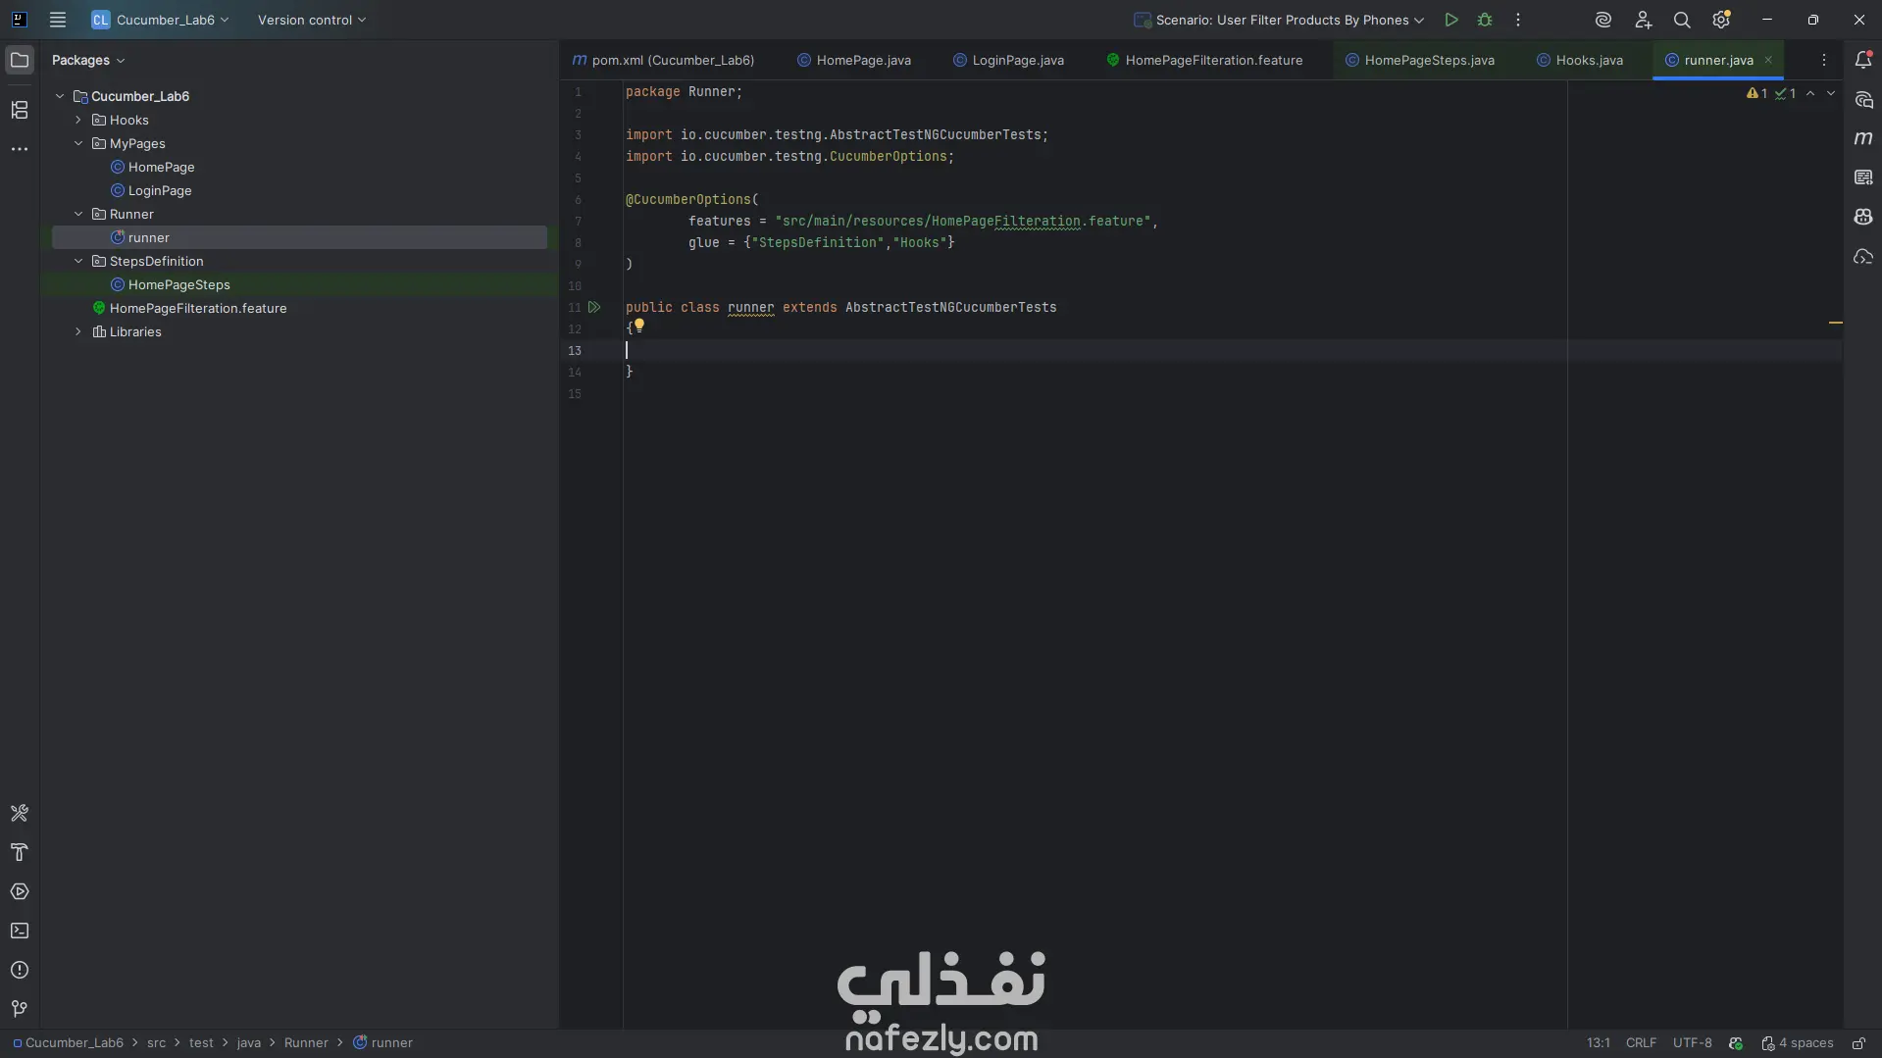The height and width of the screenshot is (1058, 1882).
Task: Open the main hamburger menu
Action: [x=58, y=20]
